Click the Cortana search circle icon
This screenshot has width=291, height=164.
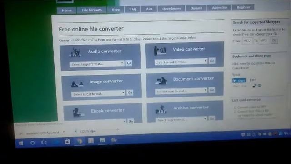(x=32, y=143)
